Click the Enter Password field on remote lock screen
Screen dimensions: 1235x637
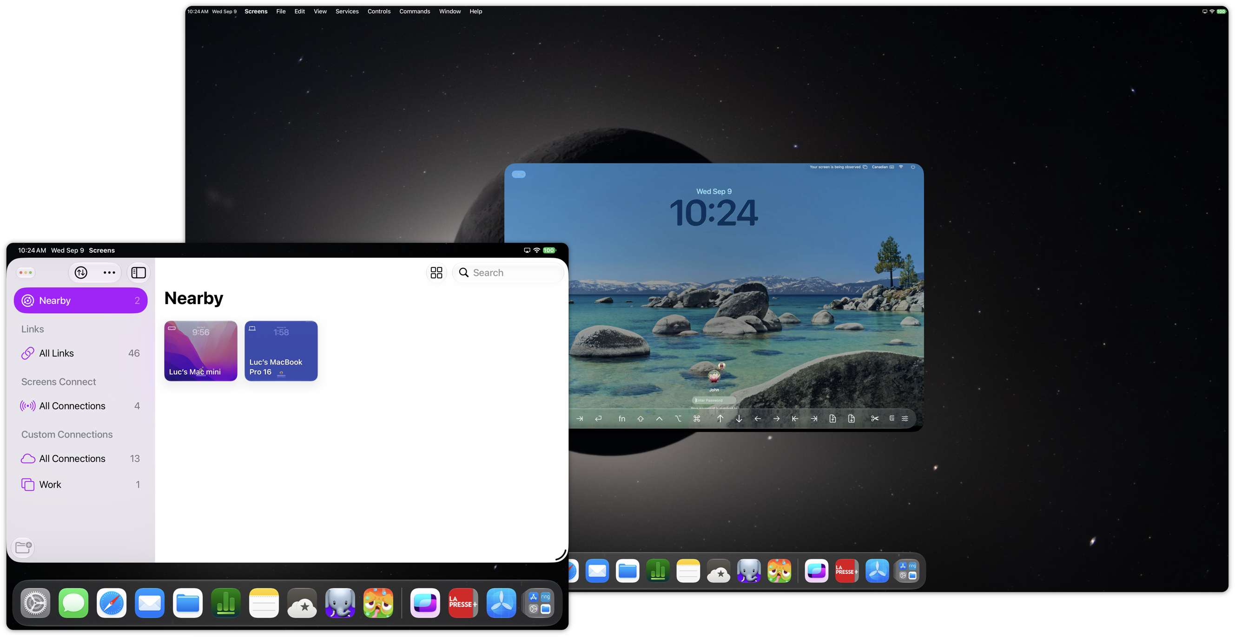[x=714, y=400]
